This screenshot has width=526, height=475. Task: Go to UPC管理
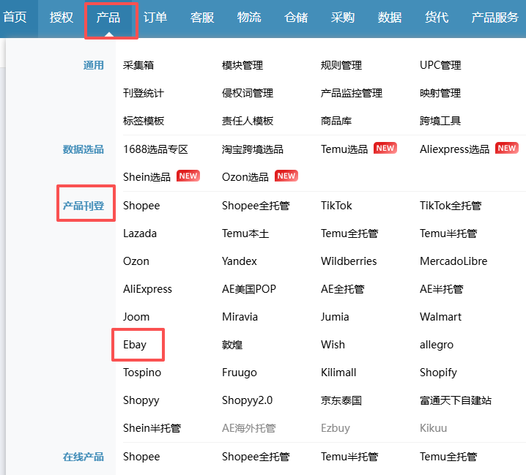(x=440, y=65)
